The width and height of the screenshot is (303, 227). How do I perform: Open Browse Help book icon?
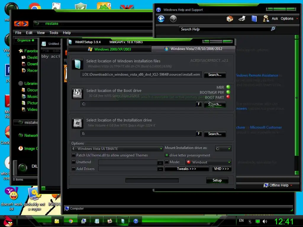[254, 19]
